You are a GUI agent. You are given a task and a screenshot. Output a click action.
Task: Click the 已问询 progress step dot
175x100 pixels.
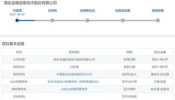pyautogui.click(x=52, y=20)
